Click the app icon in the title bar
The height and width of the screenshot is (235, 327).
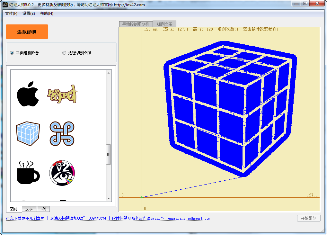[5, 5]
